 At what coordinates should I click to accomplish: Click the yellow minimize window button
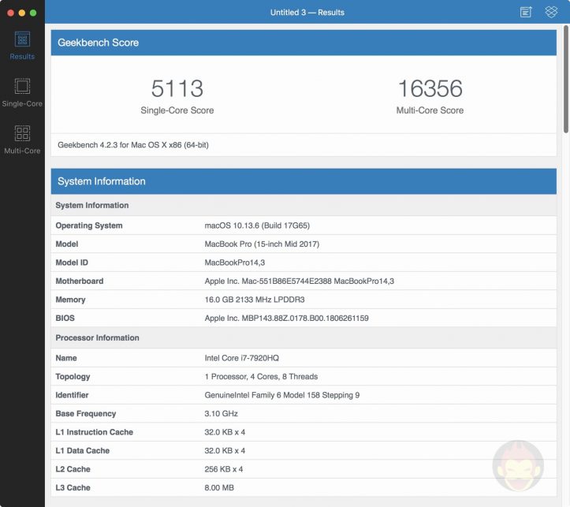click(x=22, y=13)
